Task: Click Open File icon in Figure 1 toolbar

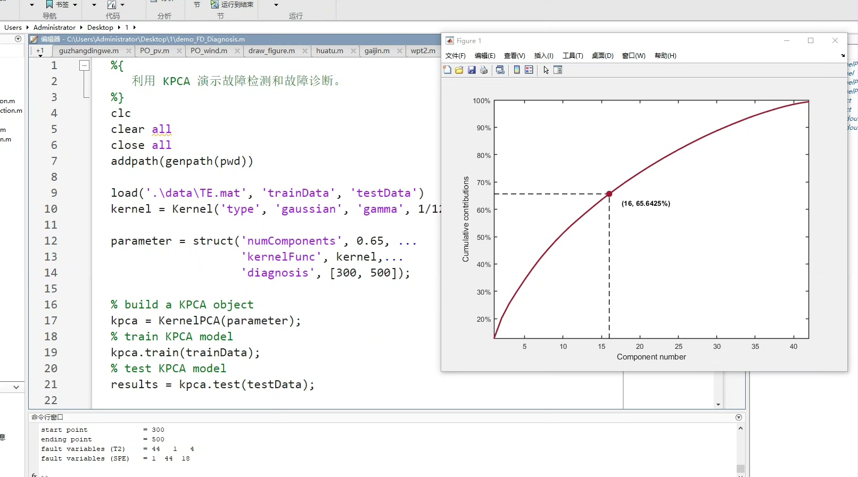Action: (459, 70)
